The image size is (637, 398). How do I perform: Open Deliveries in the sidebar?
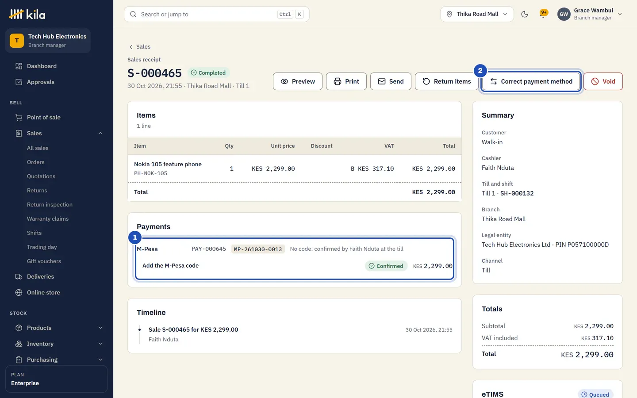57,276
